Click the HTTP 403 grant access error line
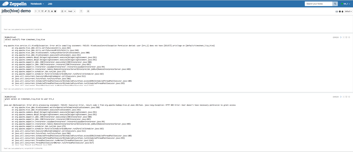This screenshot has height=152, width=353. pos(120,105)
